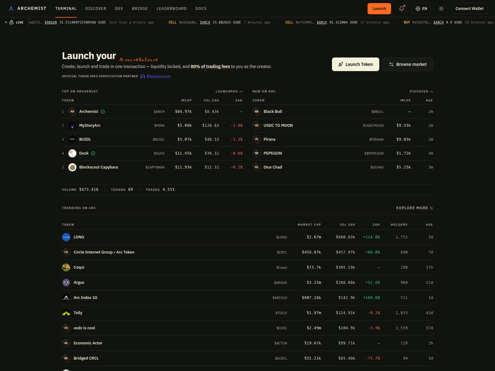Click $ARCH in 7 minutes ago ticker entry

[x=205, y=22]
